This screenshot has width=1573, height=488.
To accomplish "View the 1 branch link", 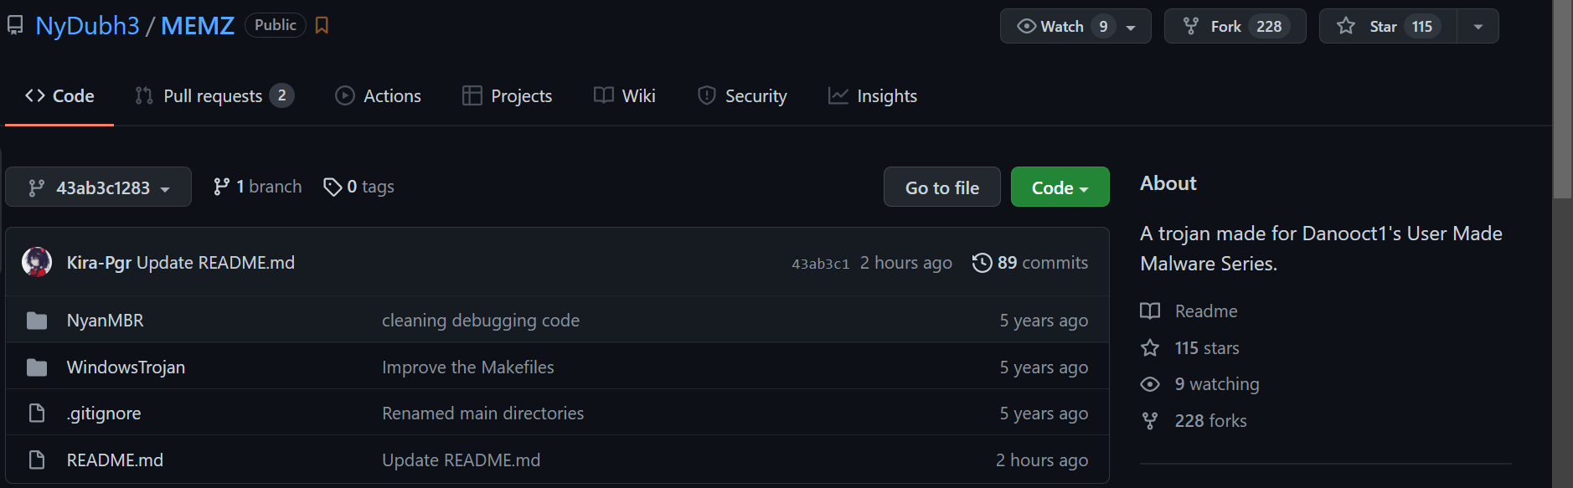I will click(x=258, y=187).
